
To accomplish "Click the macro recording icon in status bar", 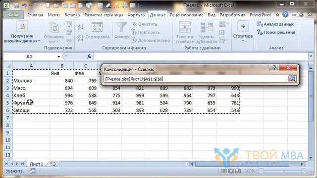I will point(32,171).
